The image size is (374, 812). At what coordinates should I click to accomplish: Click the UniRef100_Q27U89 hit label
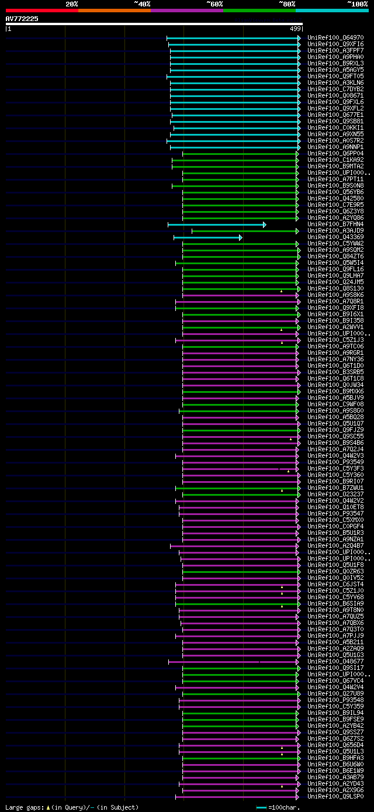(x=335, y=694)
